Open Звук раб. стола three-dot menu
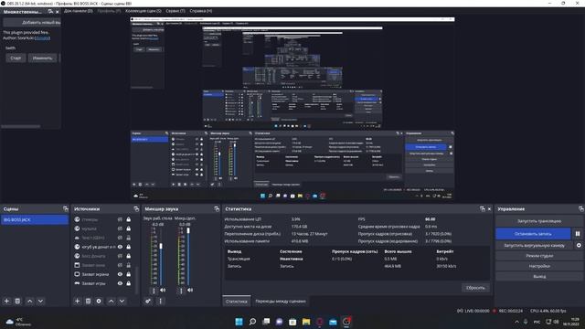The height and width of the screenshot is (329, 585). pyautogui.click(x=154, y=291)
